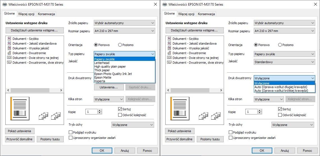Image resolution: width=320 pixels, height=156 pixels.
Task: Open Tryb cichy dropdown in right window
Action: coord(293,125)
